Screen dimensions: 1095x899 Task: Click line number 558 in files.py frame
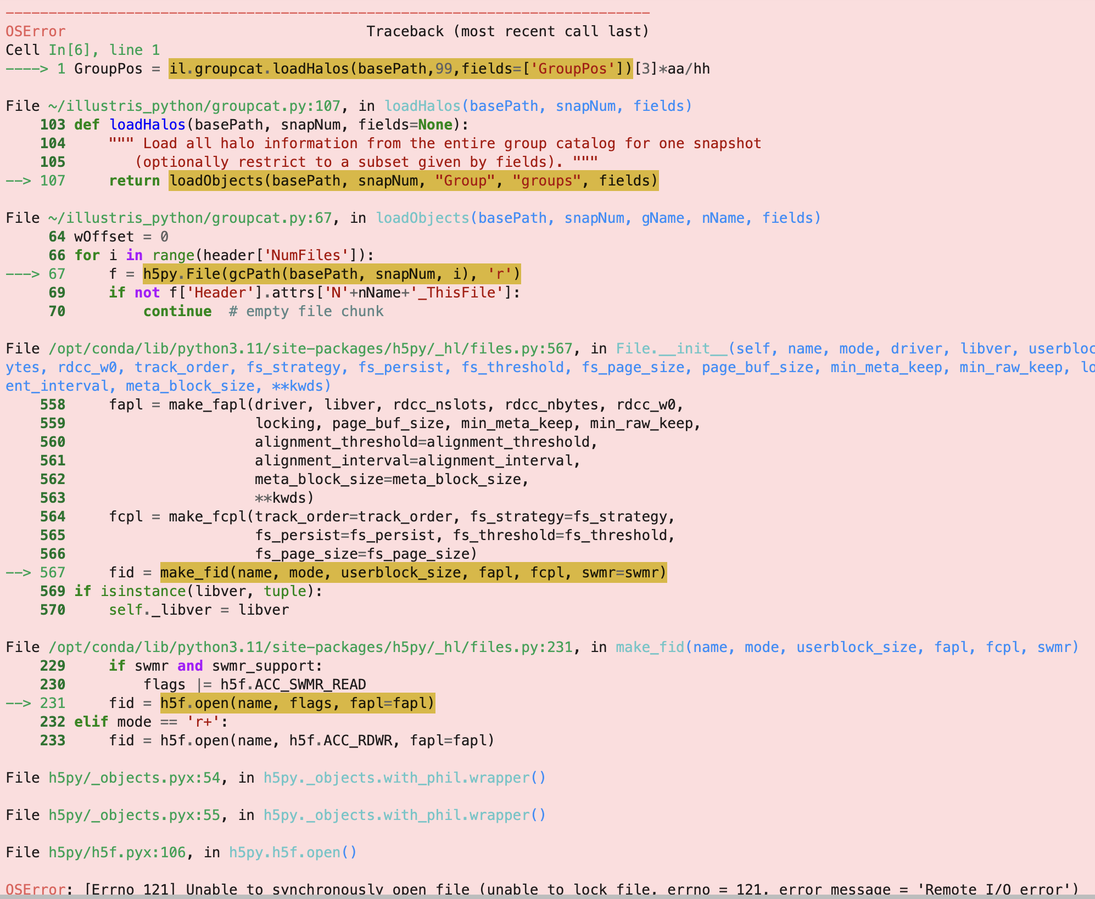(52, 404)
